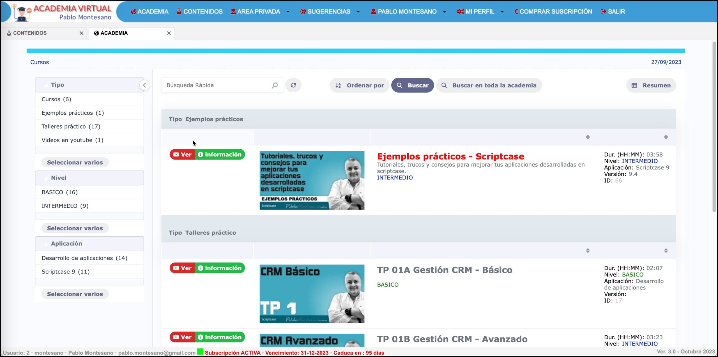This screenshot has width=718, height=357.
Task: Click the vertical page scrollbar
Action: (x=714, y=127)
